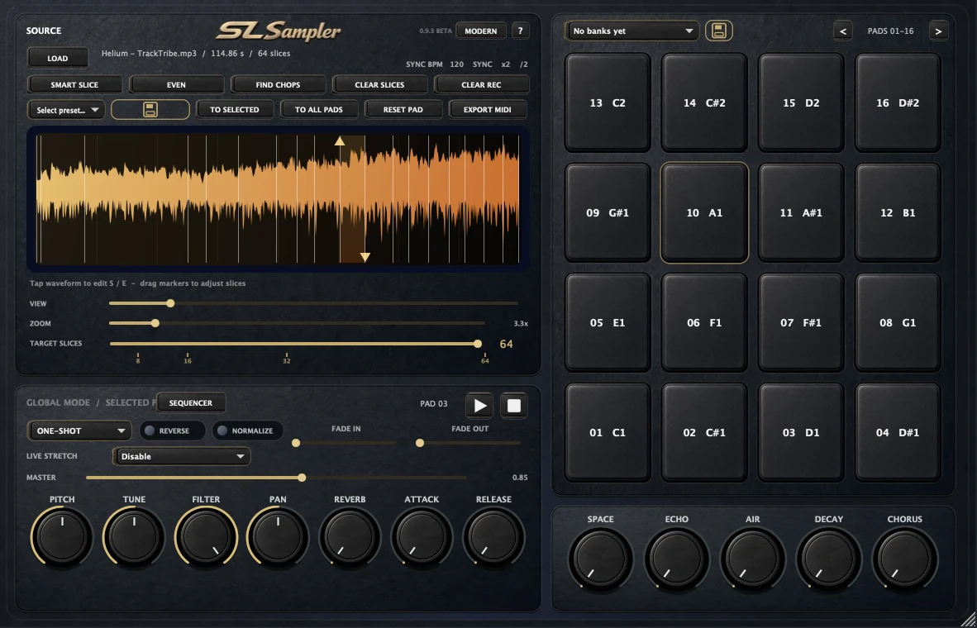Click the waveform display
The image size is (977, 628).
coord(278,199)
